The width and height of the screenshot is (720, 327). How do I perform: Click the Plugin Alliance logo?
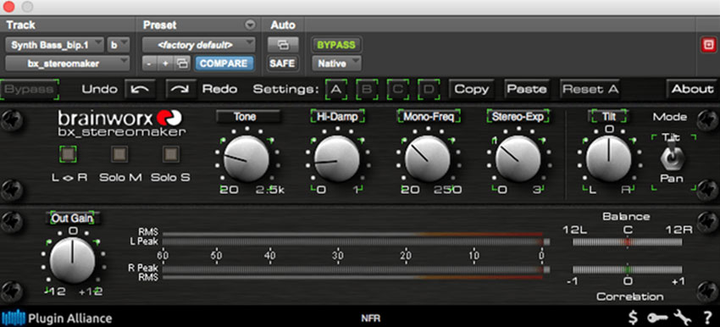coord(57,318)
